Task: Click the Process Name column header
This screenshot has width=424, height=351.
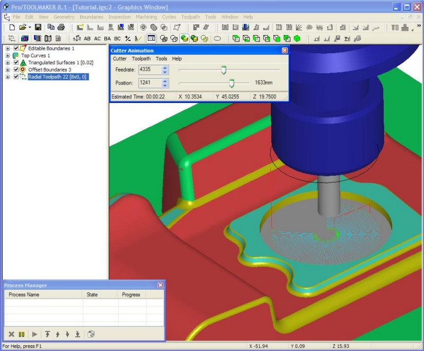Action: tap(43, 295)
